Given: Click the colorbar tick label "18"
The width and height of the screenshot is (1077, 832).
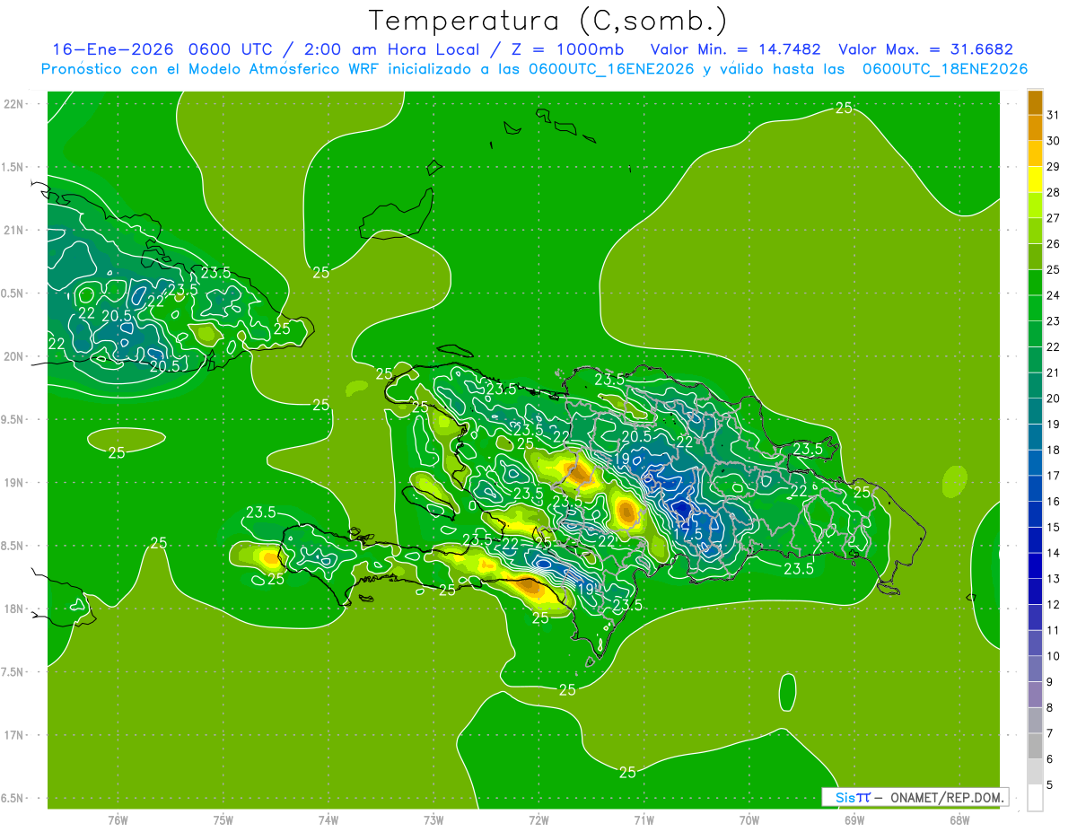Looking at the screenshot, I should click(x=1054, y=450).
